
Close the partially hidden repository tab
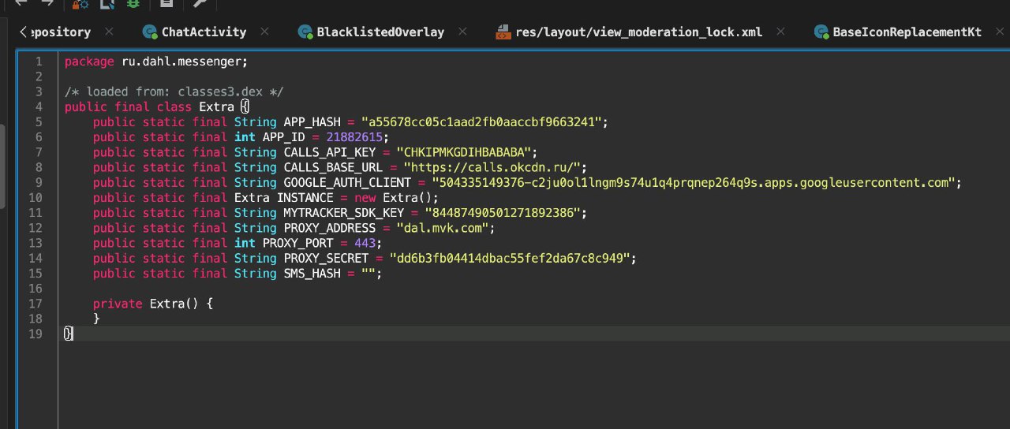pos(109,32)
